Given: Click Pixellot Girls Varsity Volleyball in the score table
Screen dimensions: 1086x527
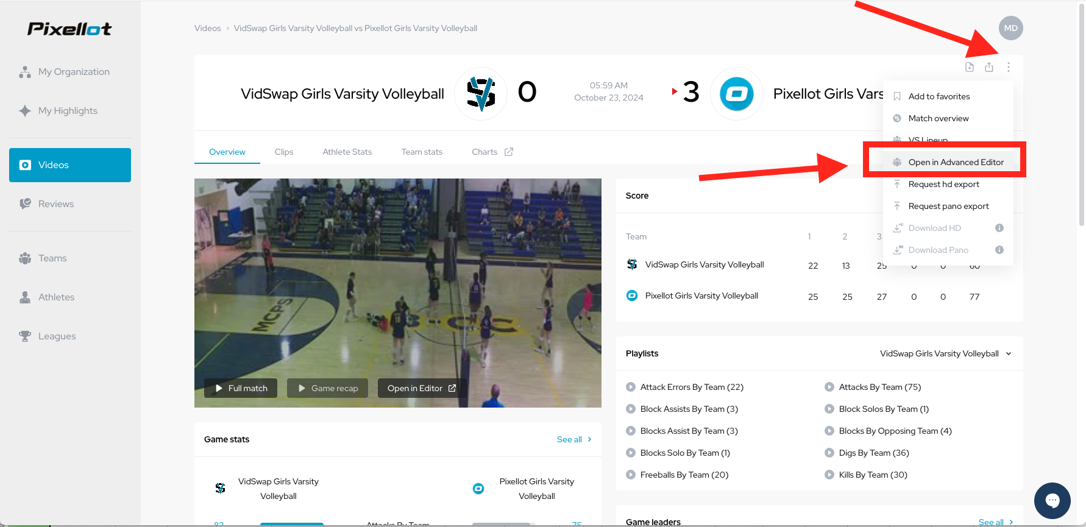Looking at the screenshot, I should pyautogui.click(x=701, y=295).
